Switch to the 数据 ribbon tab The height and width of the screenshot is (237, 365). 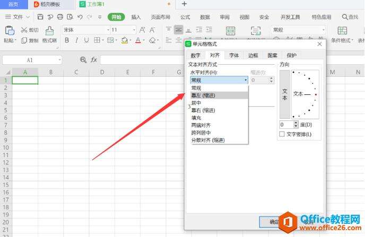[205, 17]
